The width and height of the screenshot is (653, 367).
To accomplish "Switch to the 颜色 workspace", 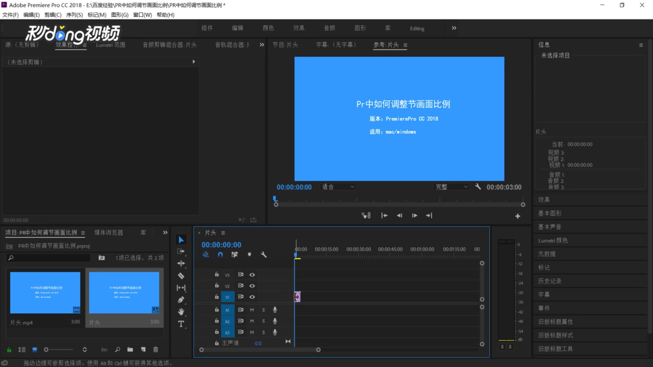I will 268,28.
